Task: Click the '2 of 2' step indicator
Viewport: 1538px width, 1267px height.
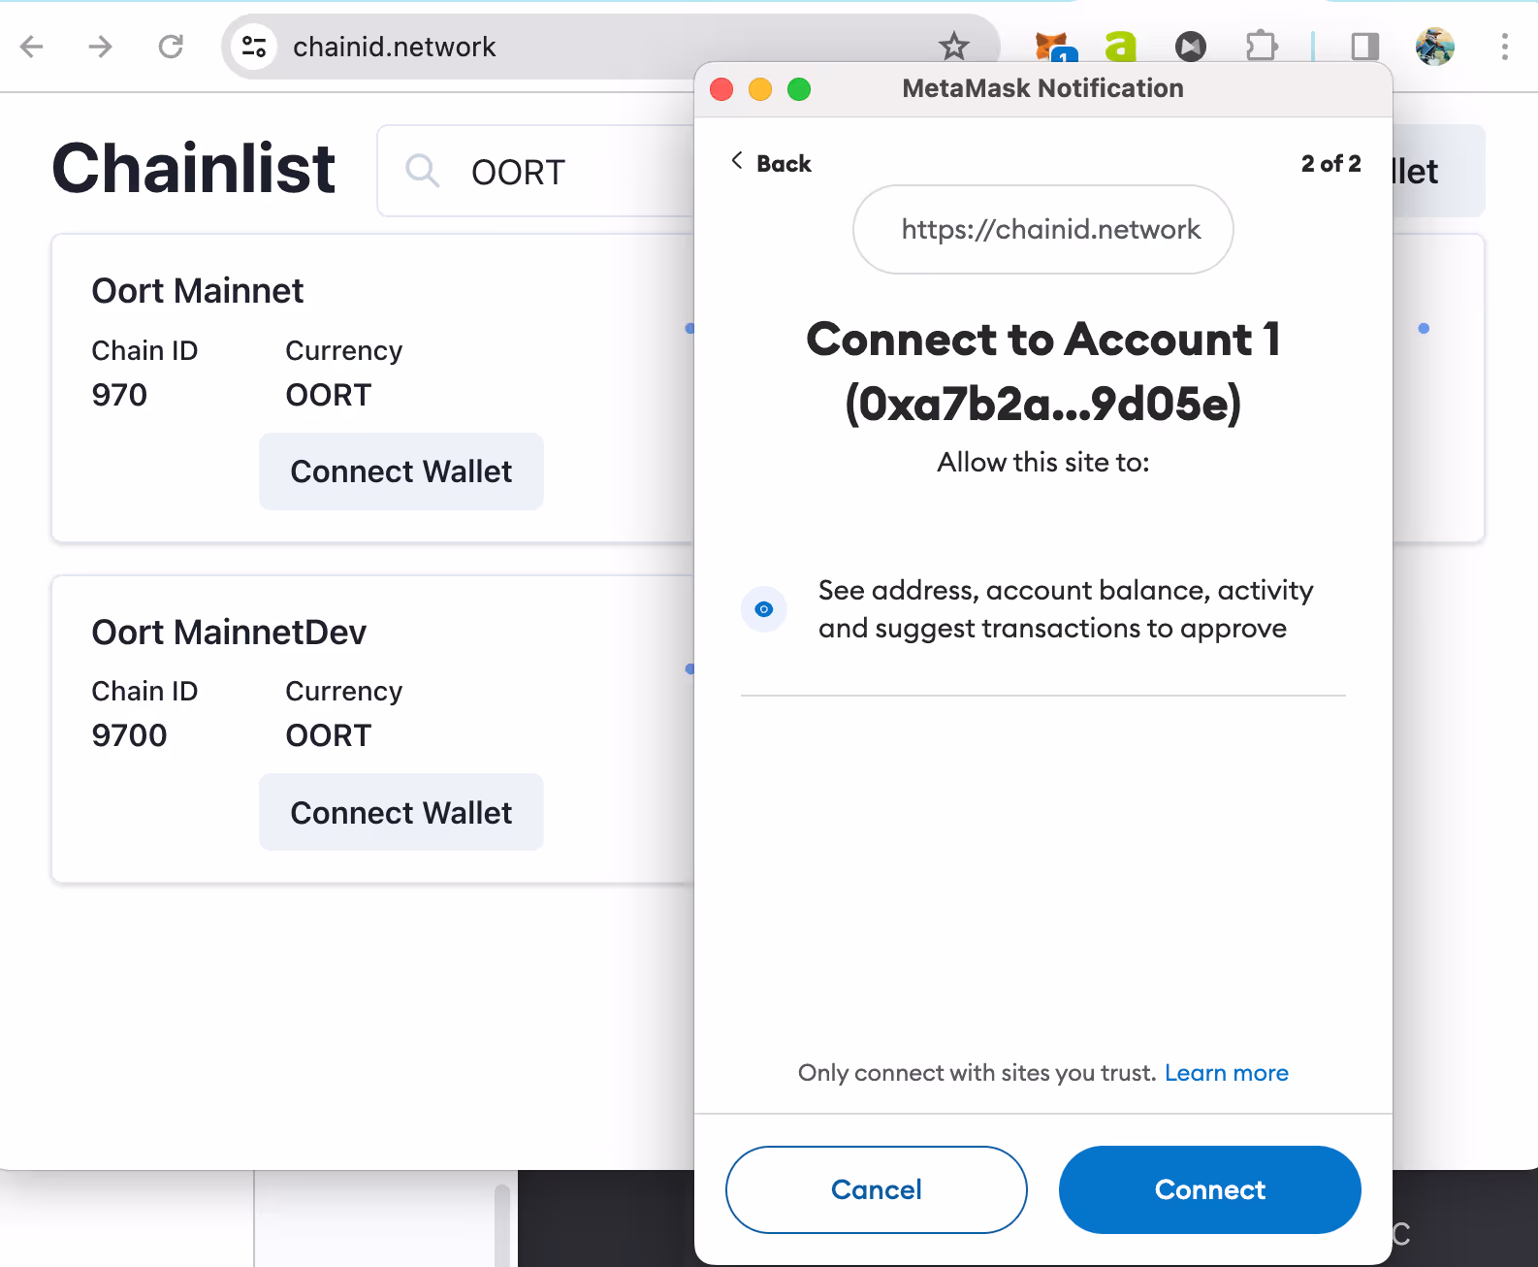Action: click(1331, 163)
